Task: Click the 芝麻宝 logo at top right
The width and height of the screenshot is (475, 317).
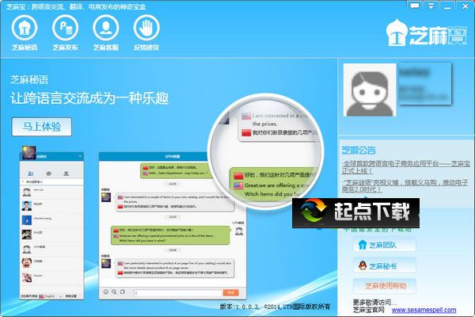Action: (x=426, y=32)
